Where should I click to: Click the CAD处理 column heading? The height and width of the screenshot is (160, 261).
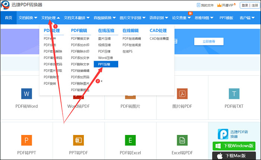click(x=158, y=31)
